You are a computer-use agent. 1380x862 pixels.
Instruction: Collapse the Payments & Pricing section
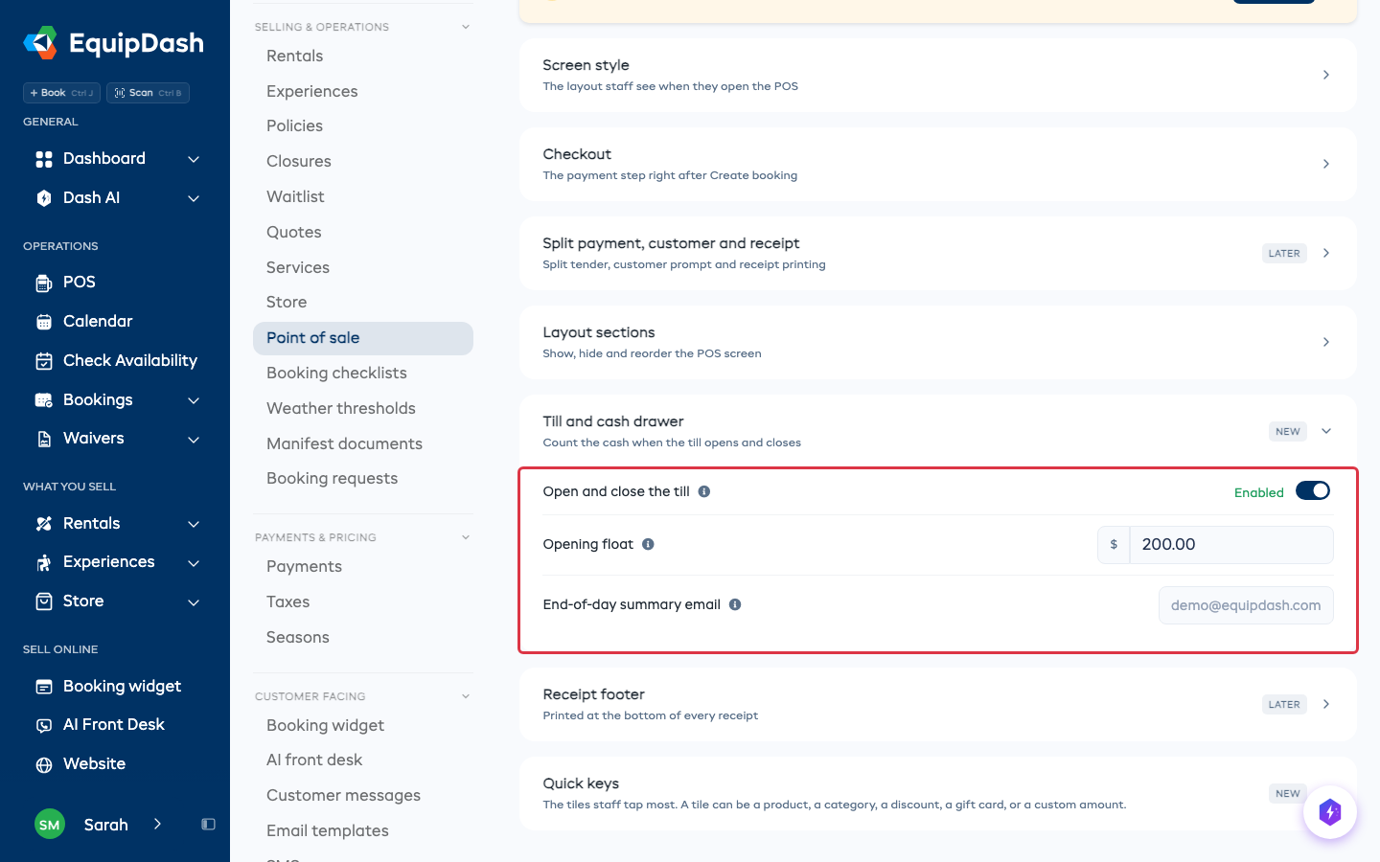pos(466,537)
